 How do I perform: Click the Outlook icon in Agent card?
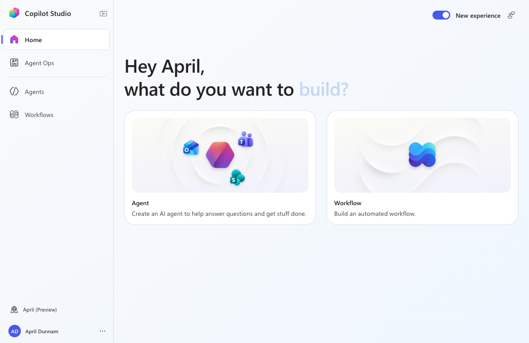[x=191, y=148]
